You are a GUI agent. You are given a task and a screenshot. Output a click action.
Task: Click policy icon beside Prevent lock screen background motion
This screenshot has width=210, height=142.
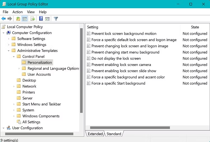point(88,34)
